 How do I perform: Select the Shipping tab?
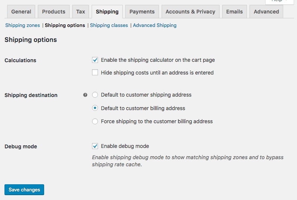107,12
